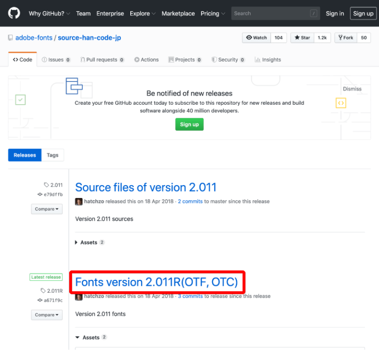Click the 2.011 tag icon
This screenshot has width=379, height=350.
pos(46,185)
